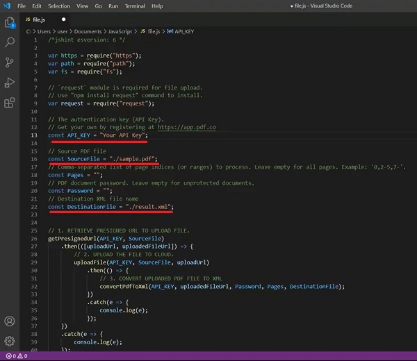
Task: Click the fs variable on line 5
Action: tap(64, 72)
